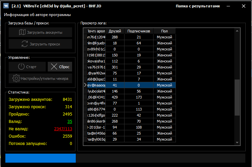Click the current-row arrow indicator in row header

coord(85,85)
